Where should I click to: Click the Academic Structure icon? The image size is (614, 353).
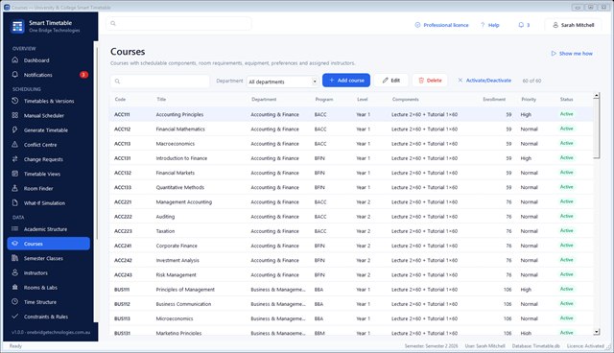click(15, 229)
